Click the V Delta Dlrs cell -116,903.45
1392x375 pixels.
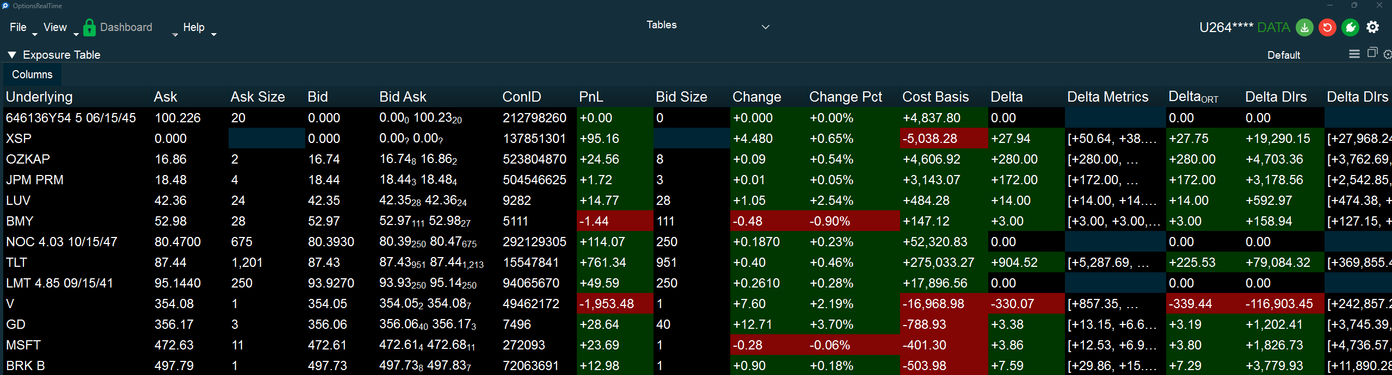tap(1283, 304)
